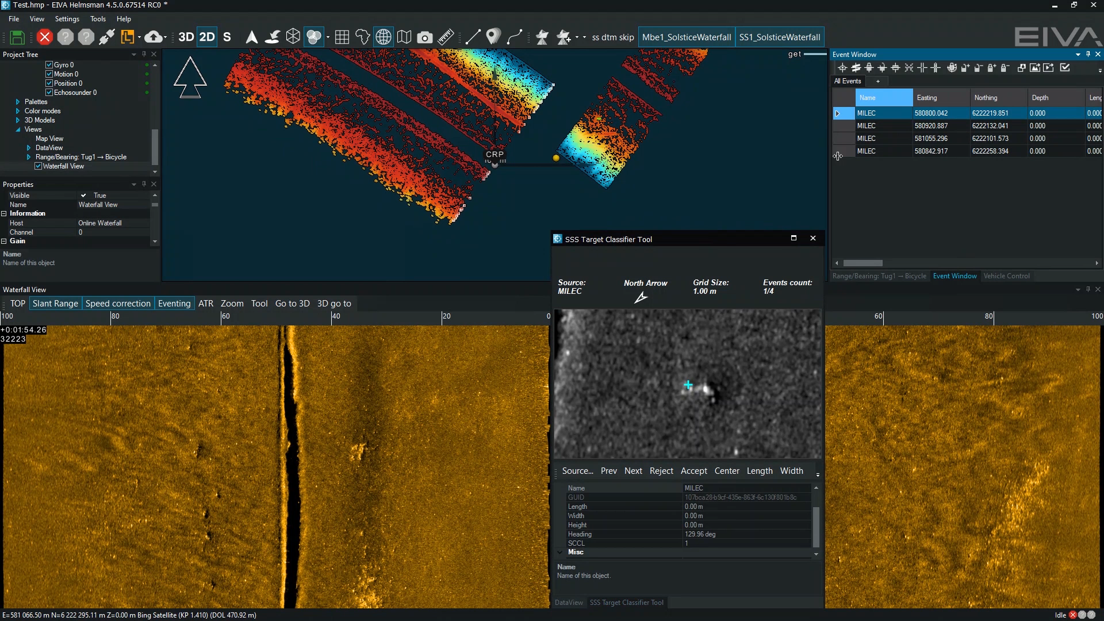Uncheck the Waterfall View checkbox
This screenshot has width=1104, height=621.
[38, 166]
